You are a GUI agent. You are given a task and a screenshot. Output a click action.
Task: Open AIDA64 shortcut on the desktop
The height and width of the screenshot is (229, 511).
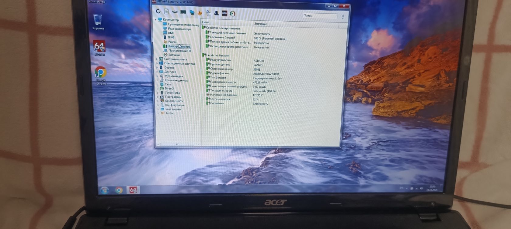(x=99, y=48)
